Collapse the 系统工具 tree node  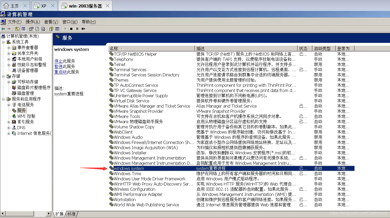[x=3, y=42]
